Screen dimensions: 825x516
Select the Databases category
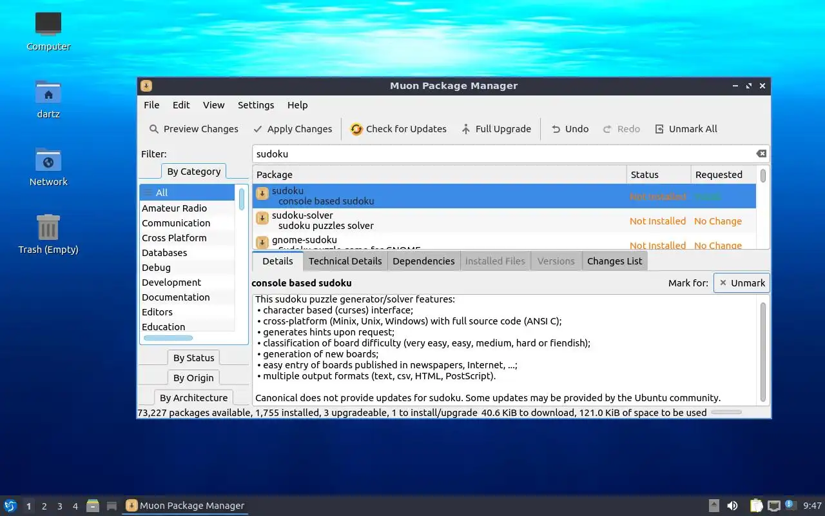click(187, 252)
